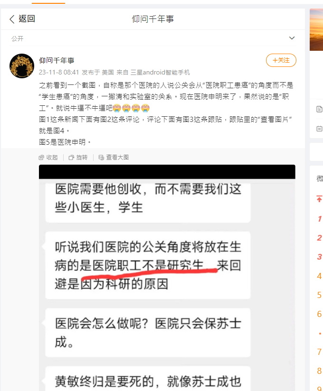
Task: Collapse the image with 收起
Action: coord(48,158)
